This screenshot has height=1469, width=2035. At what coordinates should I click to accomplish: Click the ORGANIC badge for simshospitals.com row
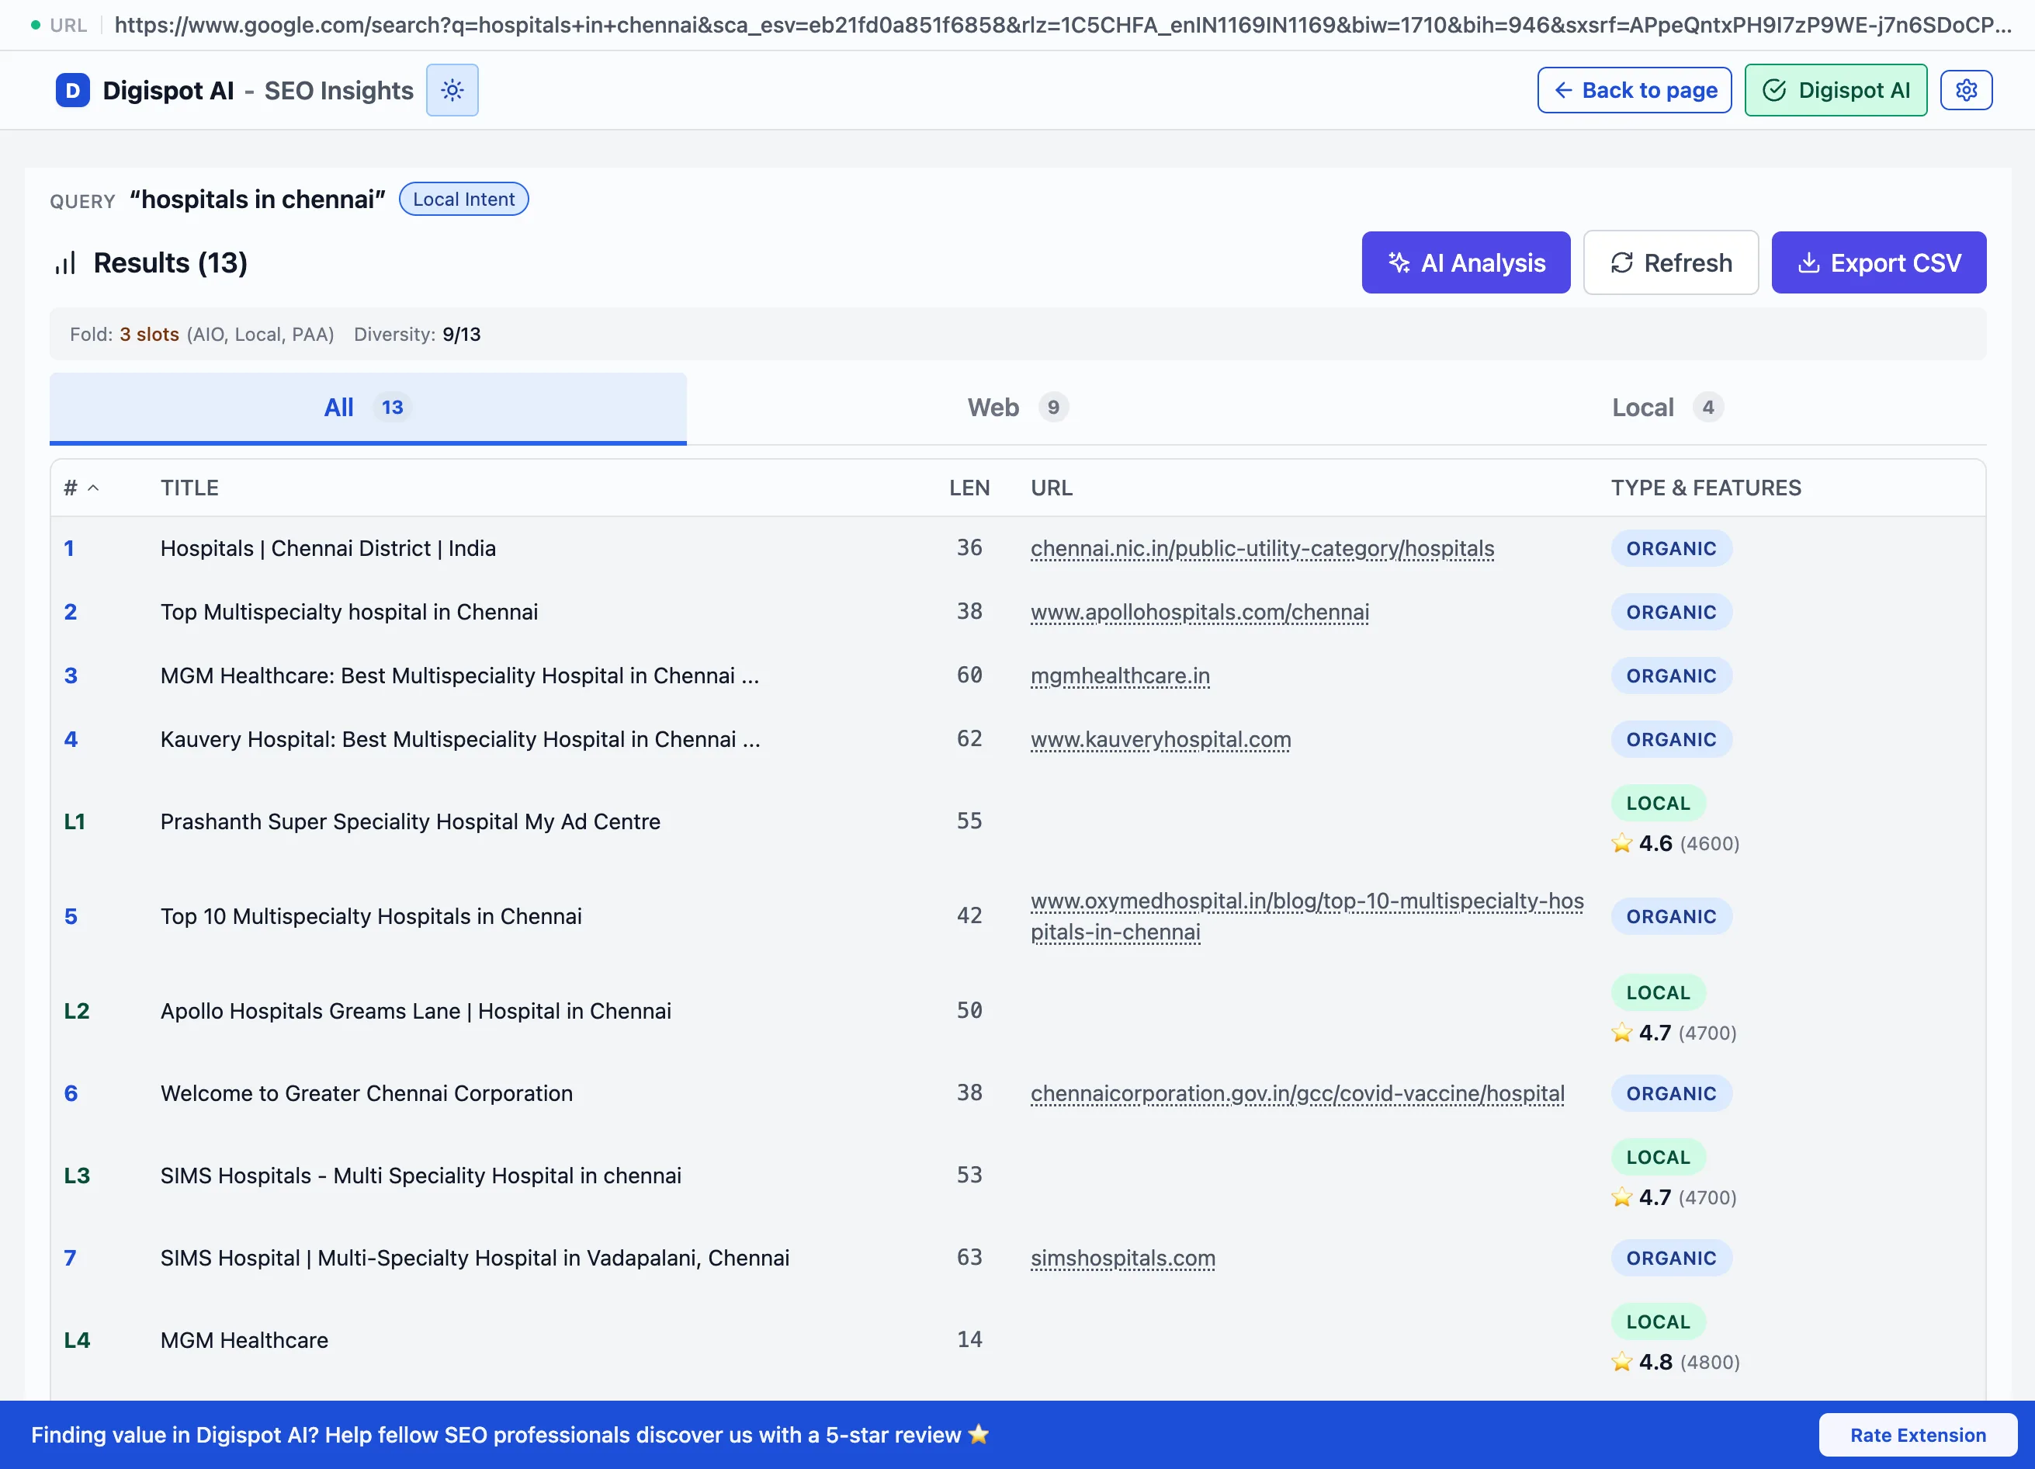pos(1671,1258)
